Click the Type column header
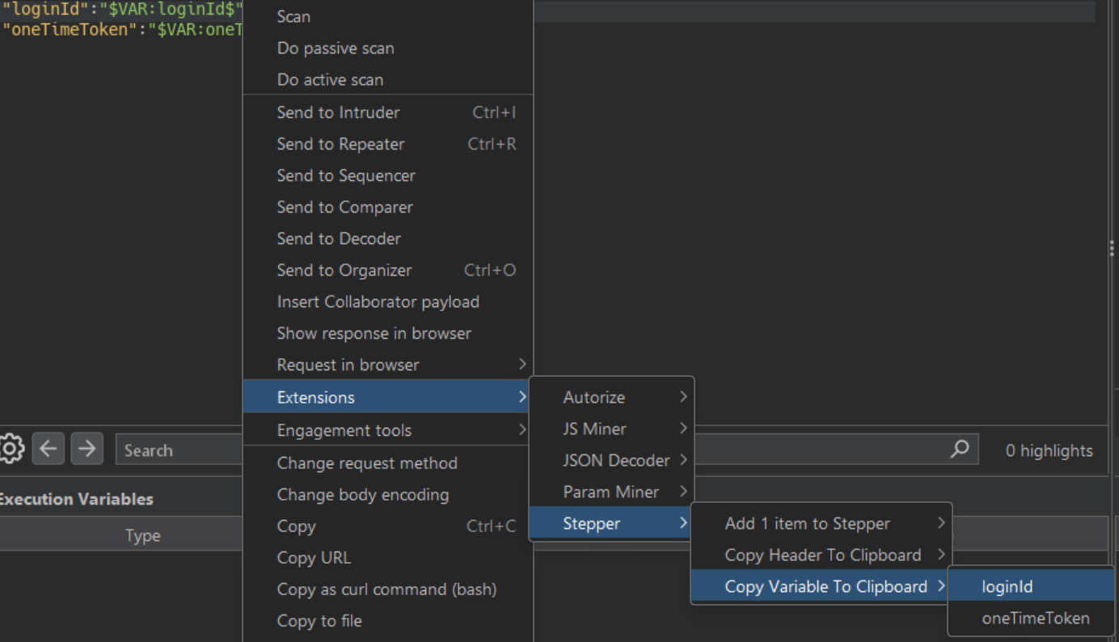The height and width of the screenshot is (642, 1119). tap(142, 535)
